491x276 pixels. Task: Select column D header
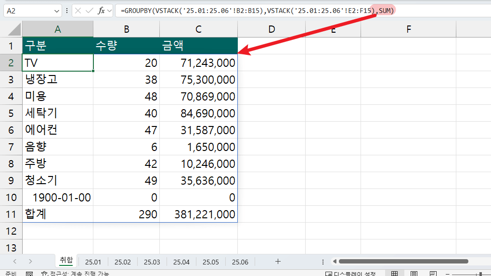tap(271, 29)
